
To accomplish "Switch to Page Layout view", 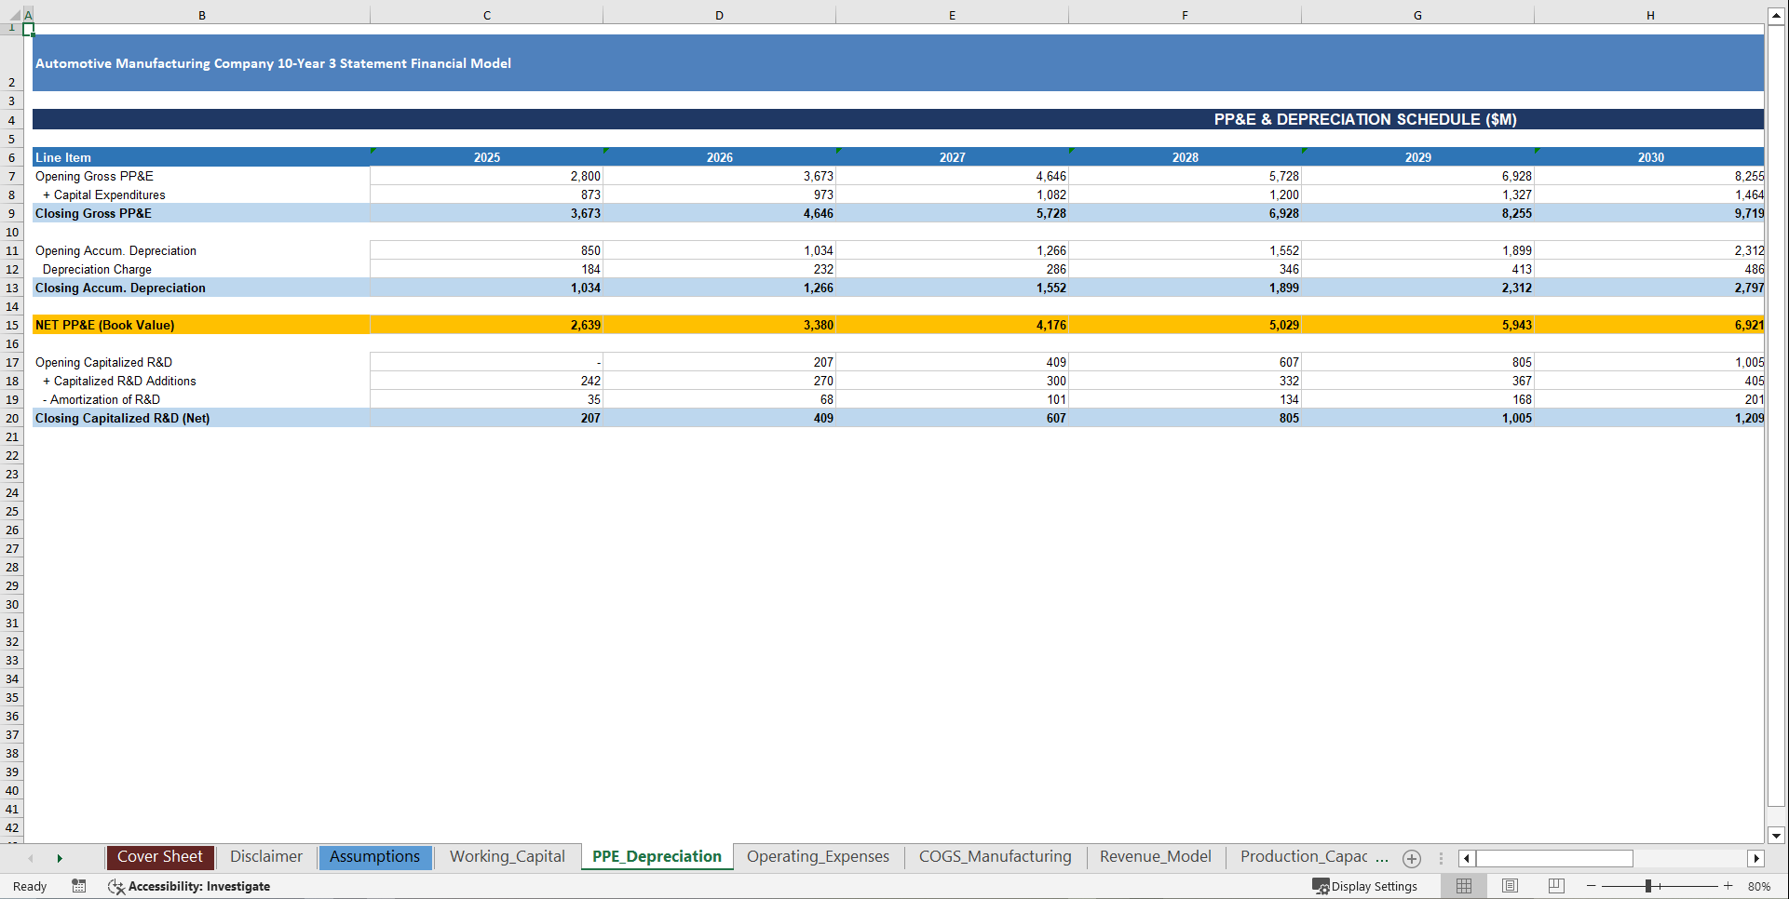I will 1510,886.
